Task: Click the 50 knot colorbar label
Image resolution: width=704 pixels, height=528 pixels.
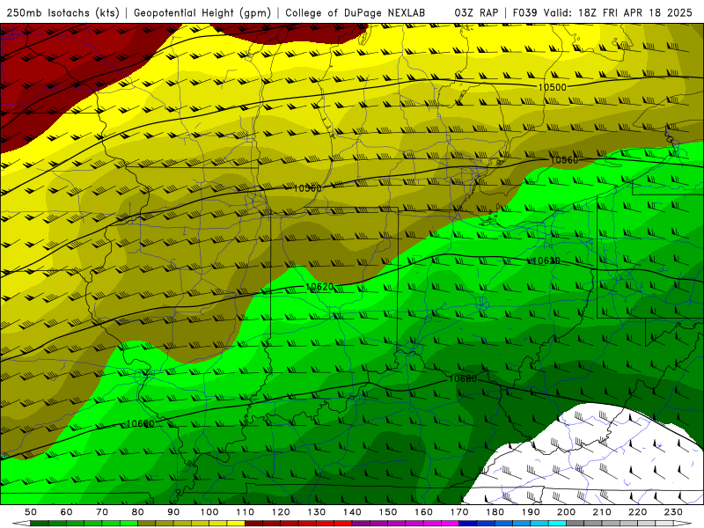Action: point(31,512)
